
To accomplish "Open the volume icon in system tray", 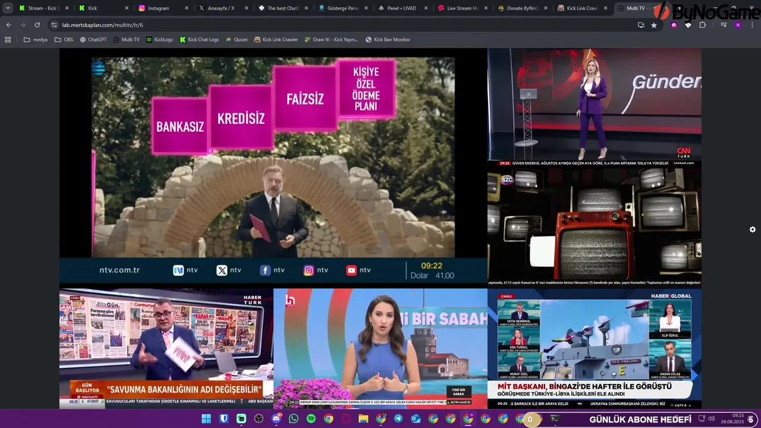I will [x=711, y=419].
